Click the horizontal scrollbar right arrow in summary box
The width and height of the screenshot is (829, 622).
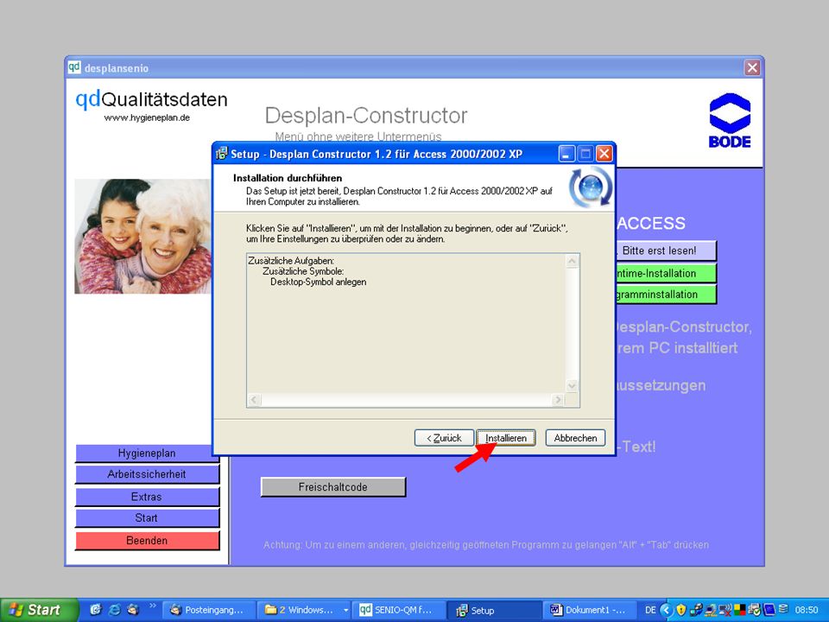tap(558, 400)
